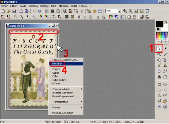Choose the Diamond selection shape
Image resolution: width=169 pixels, height=124 pixels.
(165, 90)
